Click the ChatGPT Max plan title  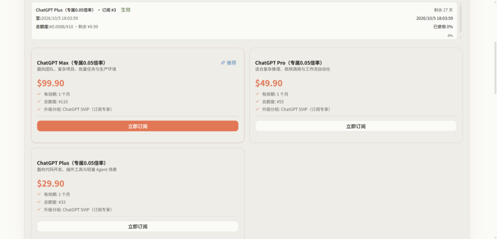click(x=71, y=63)
